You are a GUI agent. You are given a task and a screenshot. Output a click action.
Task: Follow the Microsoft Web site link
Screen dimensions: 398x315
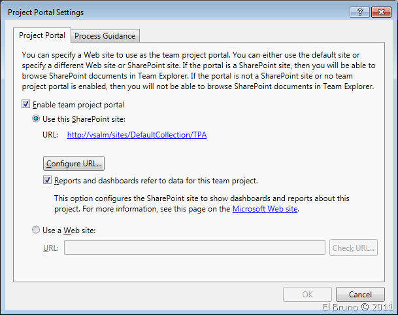pos(266,210)
